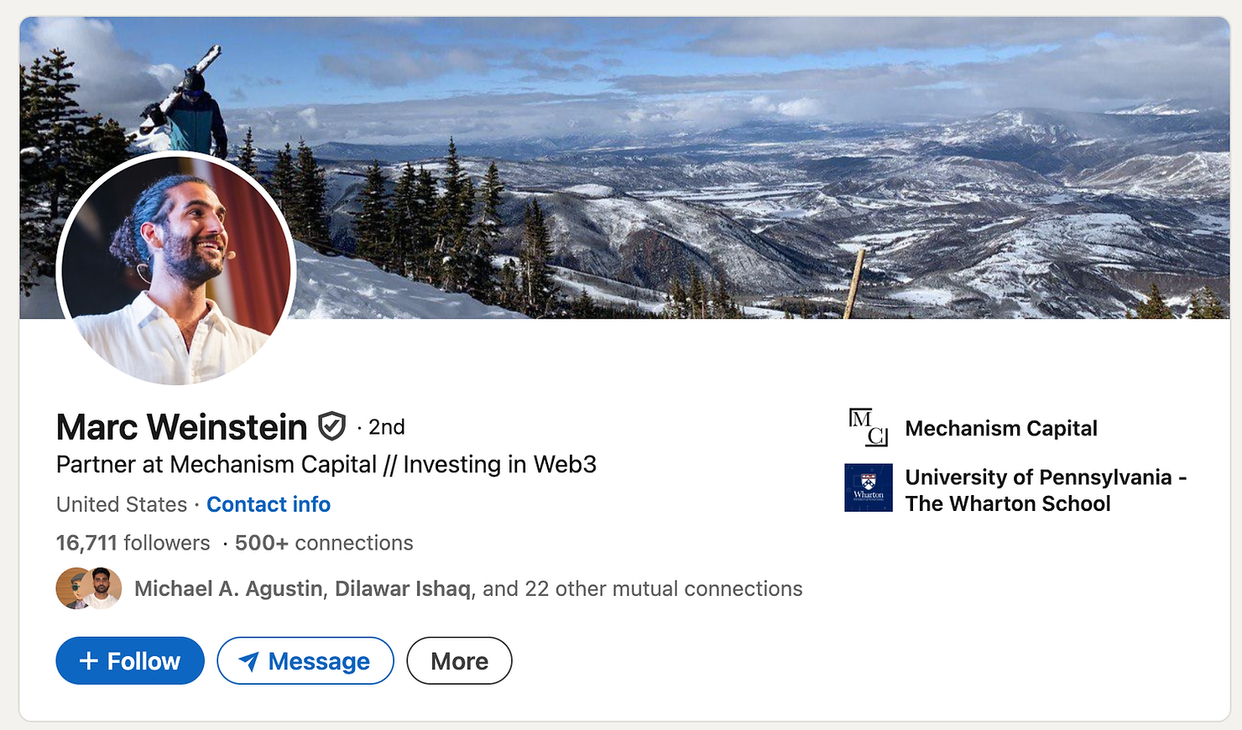Select the left mutual connection avatar

point(71,588)
